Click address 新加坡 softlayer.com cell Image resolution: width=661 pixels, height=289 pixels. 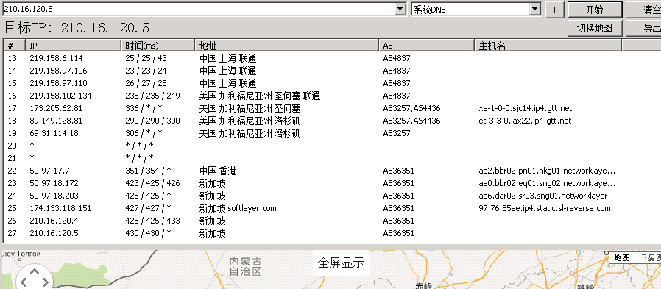pos(238,208)
